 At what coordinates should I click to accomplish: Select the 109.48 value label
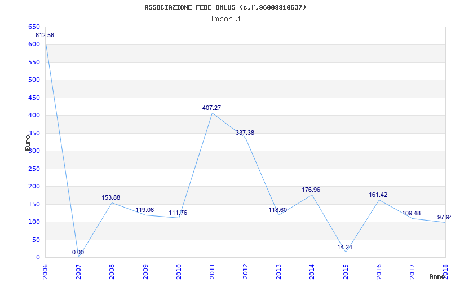click(x=411, y=213)
